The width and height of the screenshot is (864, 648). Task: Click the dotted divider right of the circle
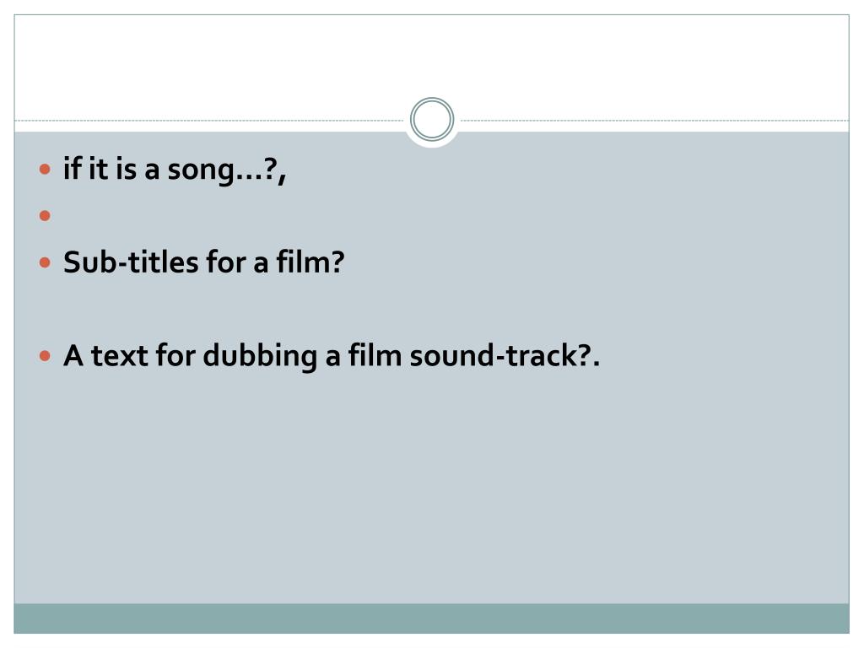point(655,120)
